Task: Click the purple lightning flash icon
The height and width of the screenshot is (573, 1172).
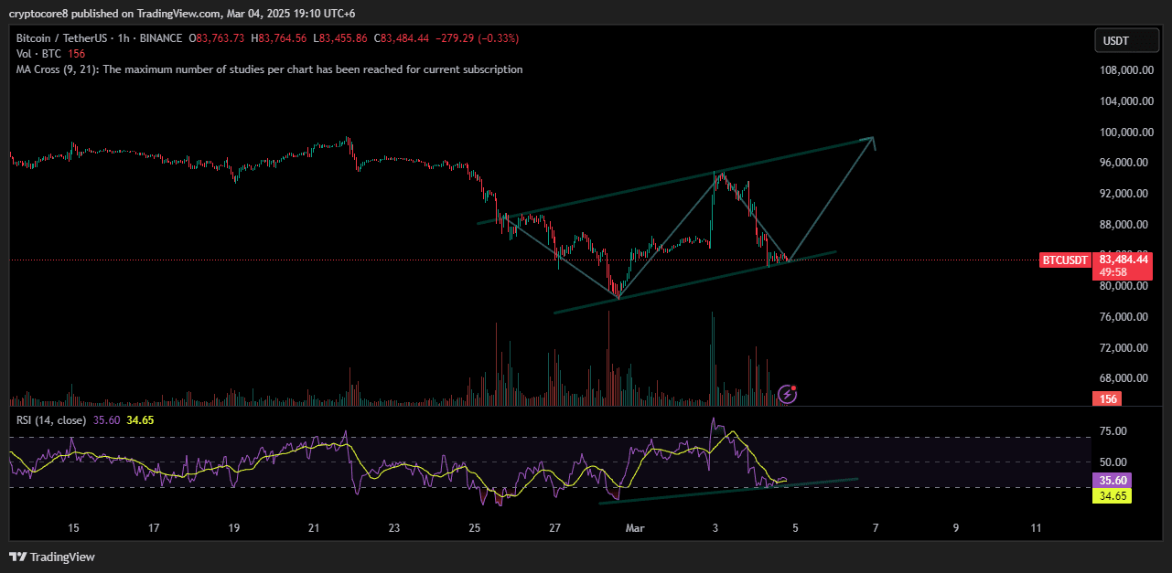Action: [787, 394]
